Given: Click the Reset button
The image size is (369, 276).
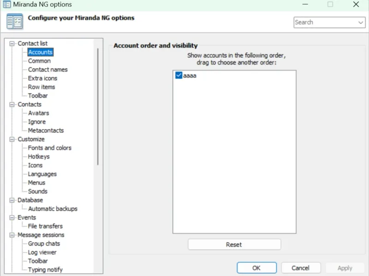Looking at the screenshot, I should point(234,245).
